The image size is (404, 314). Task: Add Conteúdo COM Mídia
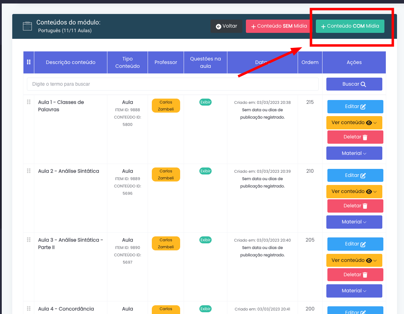click(x=350, y=26)
